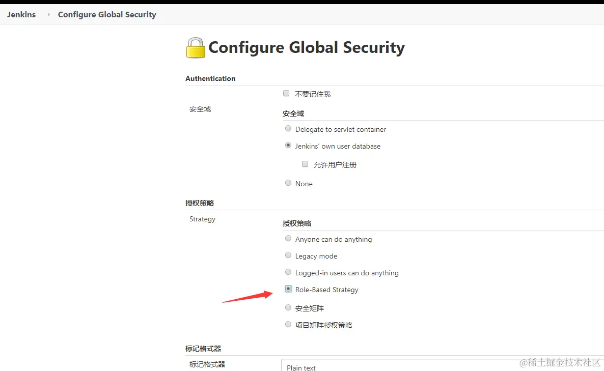Click the breadcrumb separator arrow after Jenkins

[x=48, y=15]
